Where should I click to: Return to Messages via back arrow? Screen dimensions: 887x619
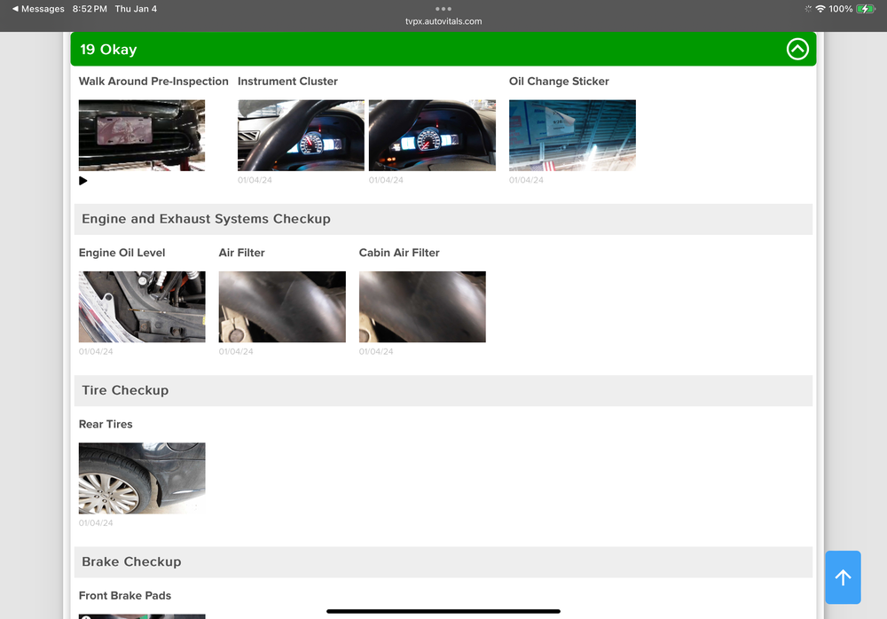pyautogui.click(x=38, y=9)
